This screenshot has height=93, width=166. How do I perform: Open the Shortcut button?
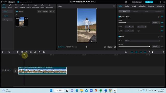137,2
